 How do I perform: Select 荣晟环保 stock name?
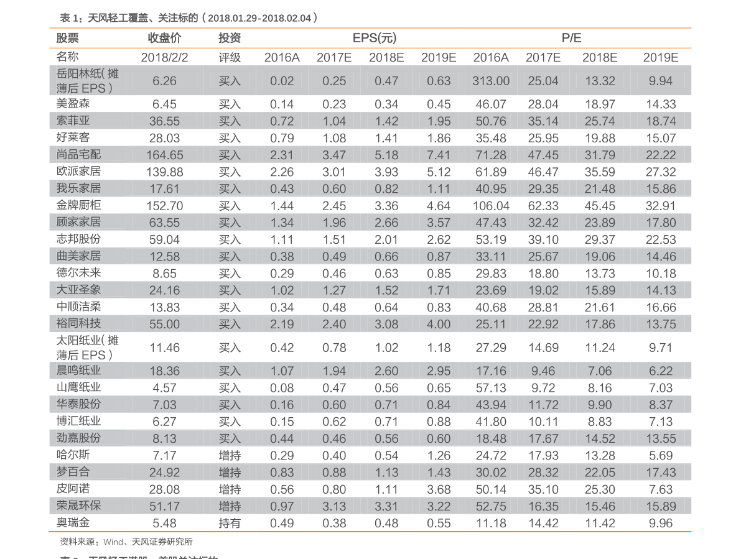tap(78, 506)
